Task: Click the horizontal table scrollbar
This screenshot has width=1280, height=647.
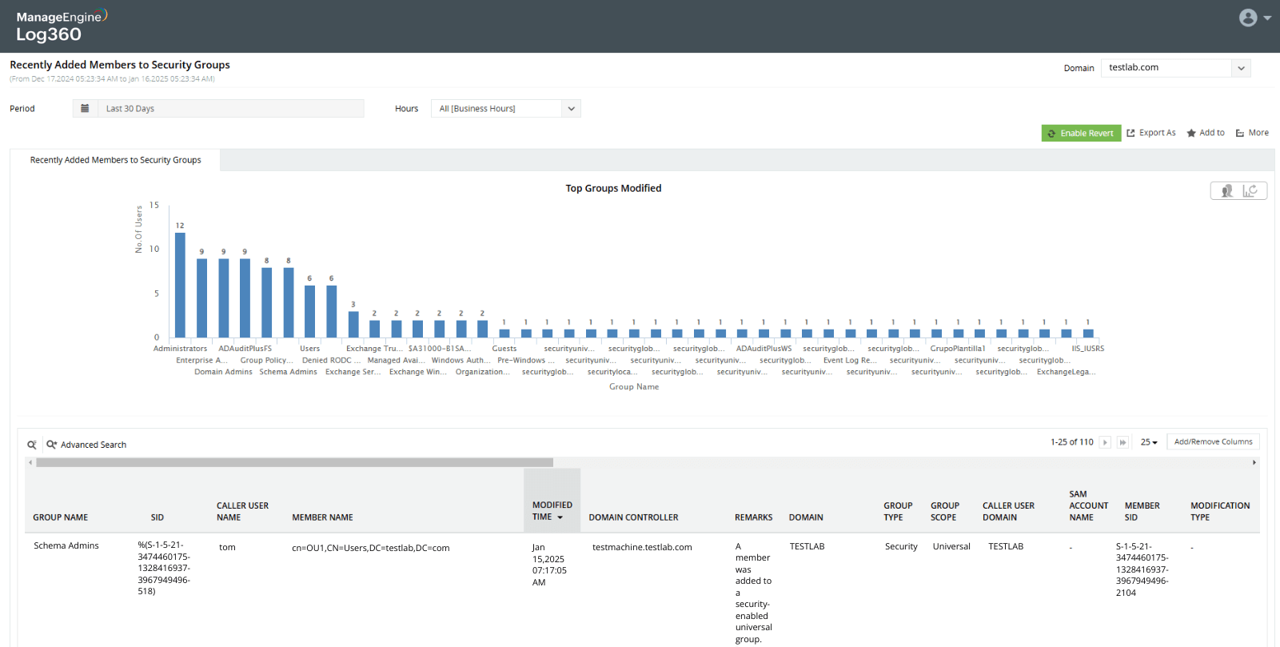Action: [x=294, y=462]
